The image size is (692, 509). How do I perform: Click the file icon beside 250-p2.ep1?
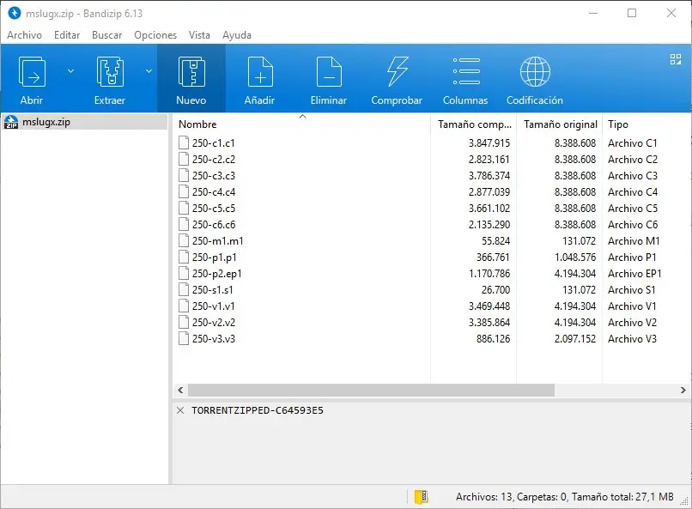tap(184, 274)
